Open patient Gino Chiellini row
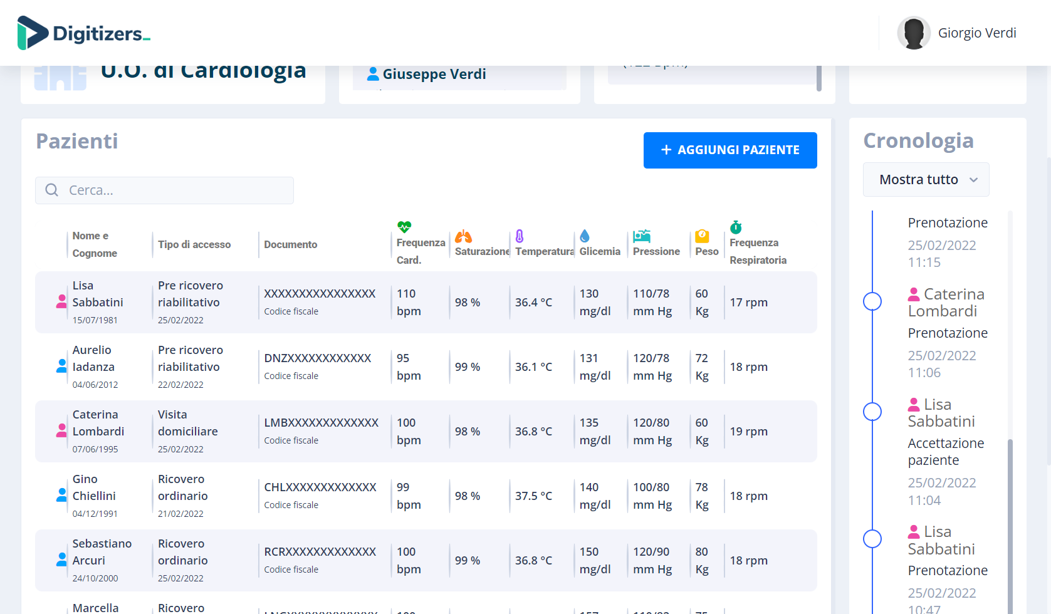The height and width of the screenshot is (614, 1051). [x=426, y=496]
